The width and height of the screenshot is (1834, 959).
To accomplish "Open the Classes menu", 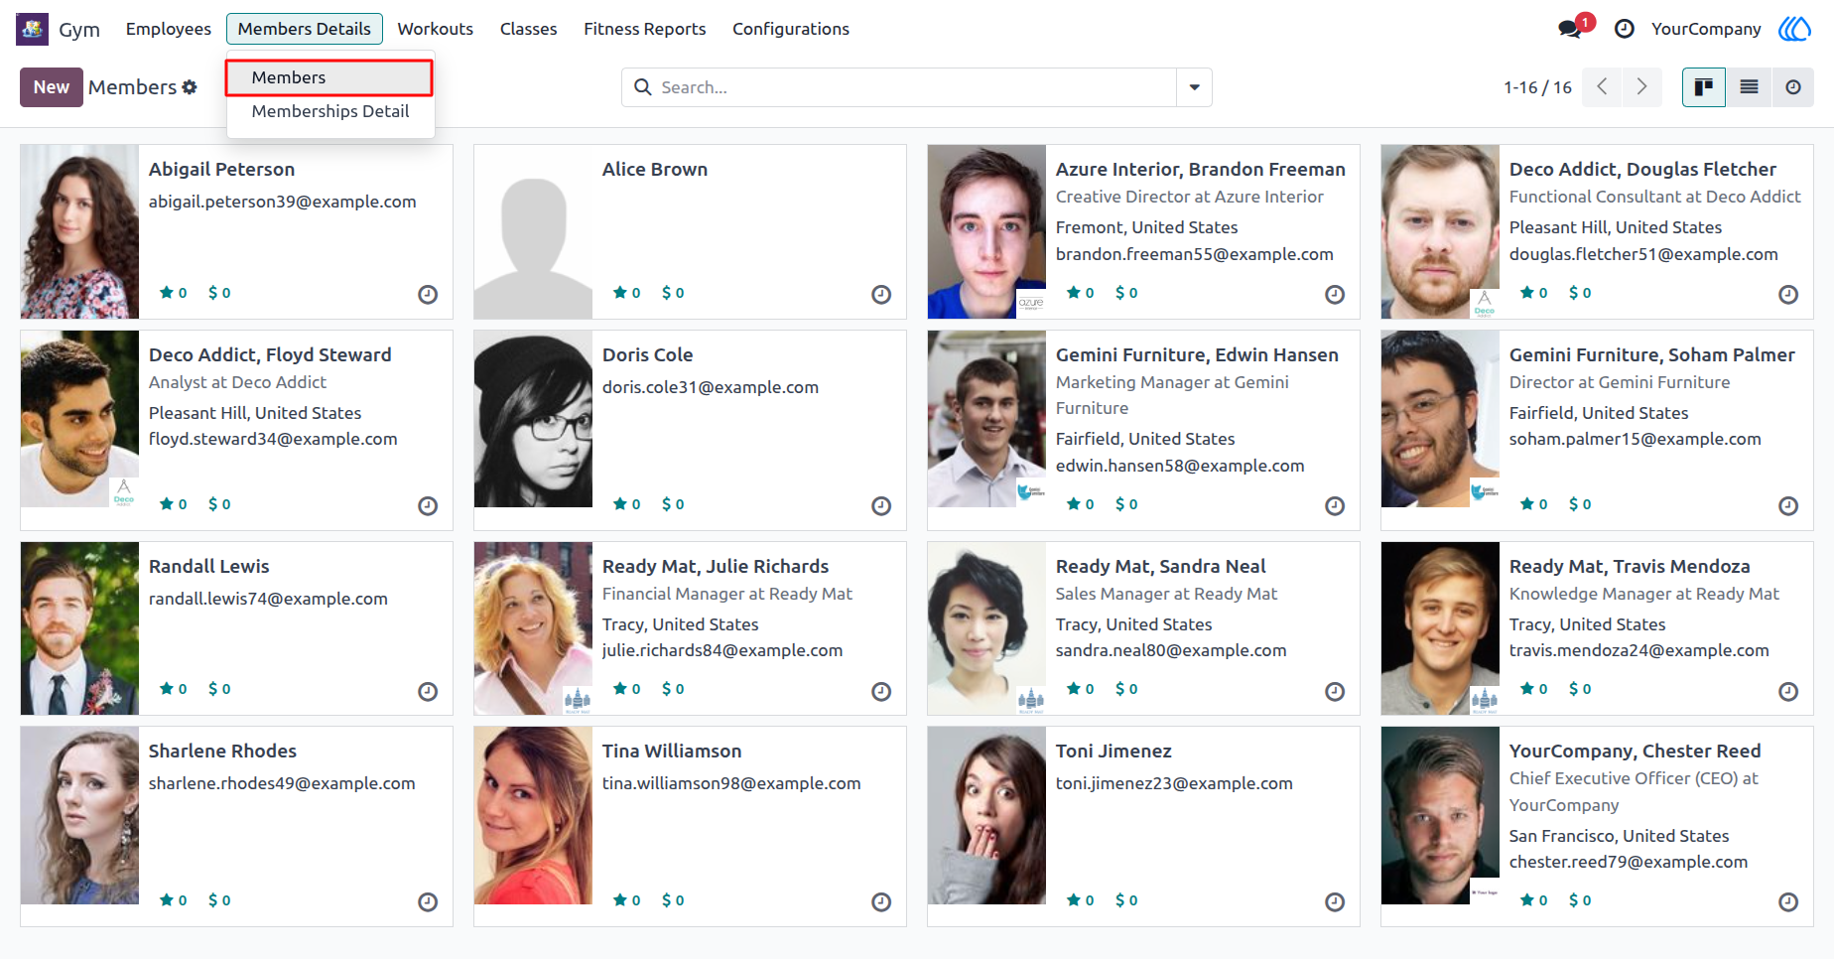I will pyautogui.click(x=529, y=29).
